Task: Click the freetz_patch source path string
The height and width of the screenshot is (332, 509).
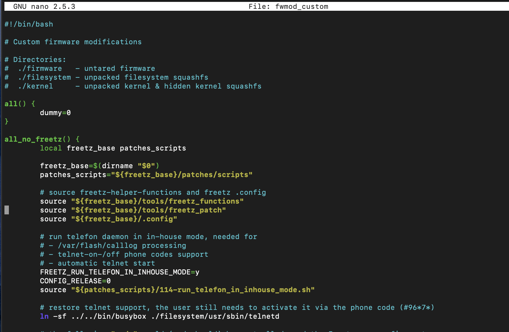Action: tap(148, 210)
